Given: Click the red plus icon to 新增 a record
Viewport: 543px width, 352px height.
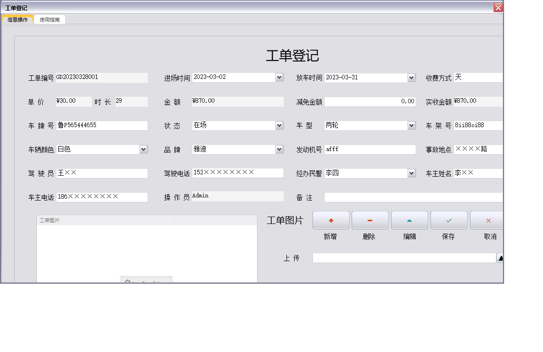Looking at the screenshot, I should pos(330,220).
